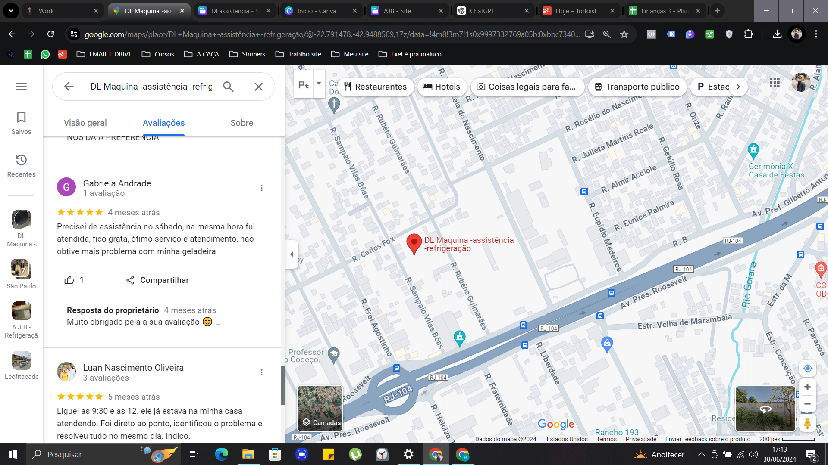Click the address bar URL
This screenshot has width=828, height=465.
pyautogui.click(x=332, y=34)
